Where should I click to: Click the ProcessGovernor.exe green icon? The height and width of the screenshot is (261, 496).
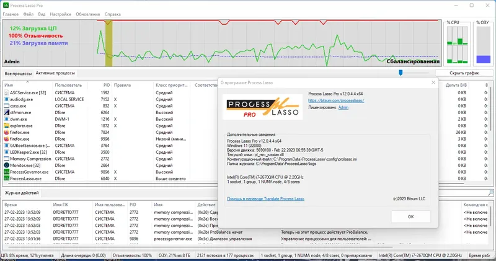coord(6,172)
